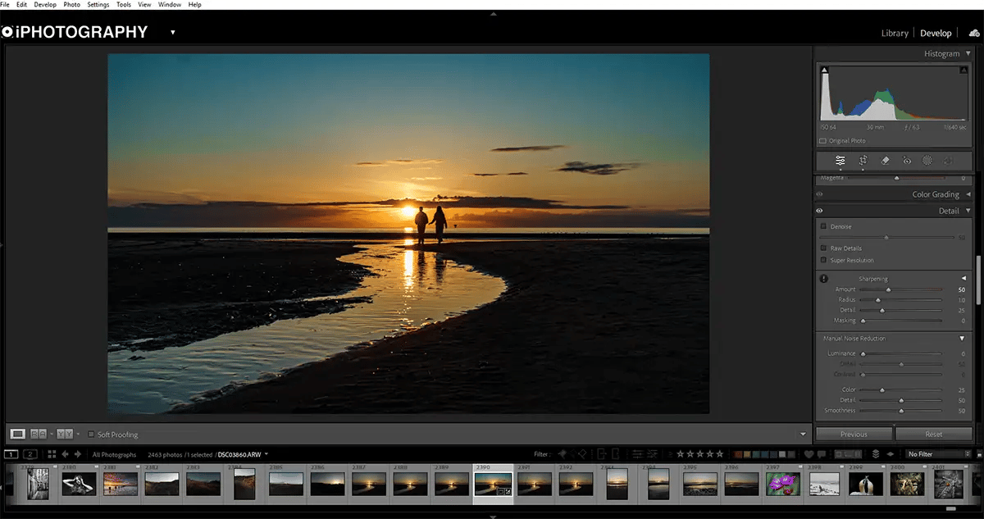Toggle highlight clipping indicator in histogram

click(965, 71)
